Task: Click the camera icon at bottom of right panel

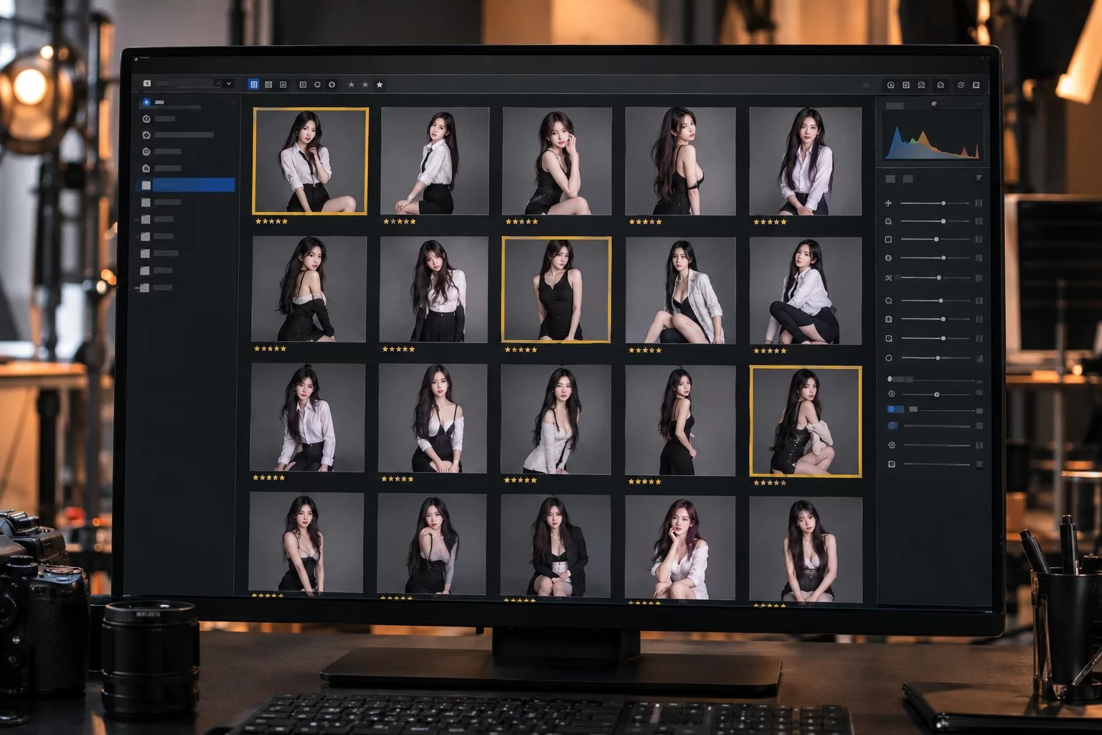Action: pos(891,464)
